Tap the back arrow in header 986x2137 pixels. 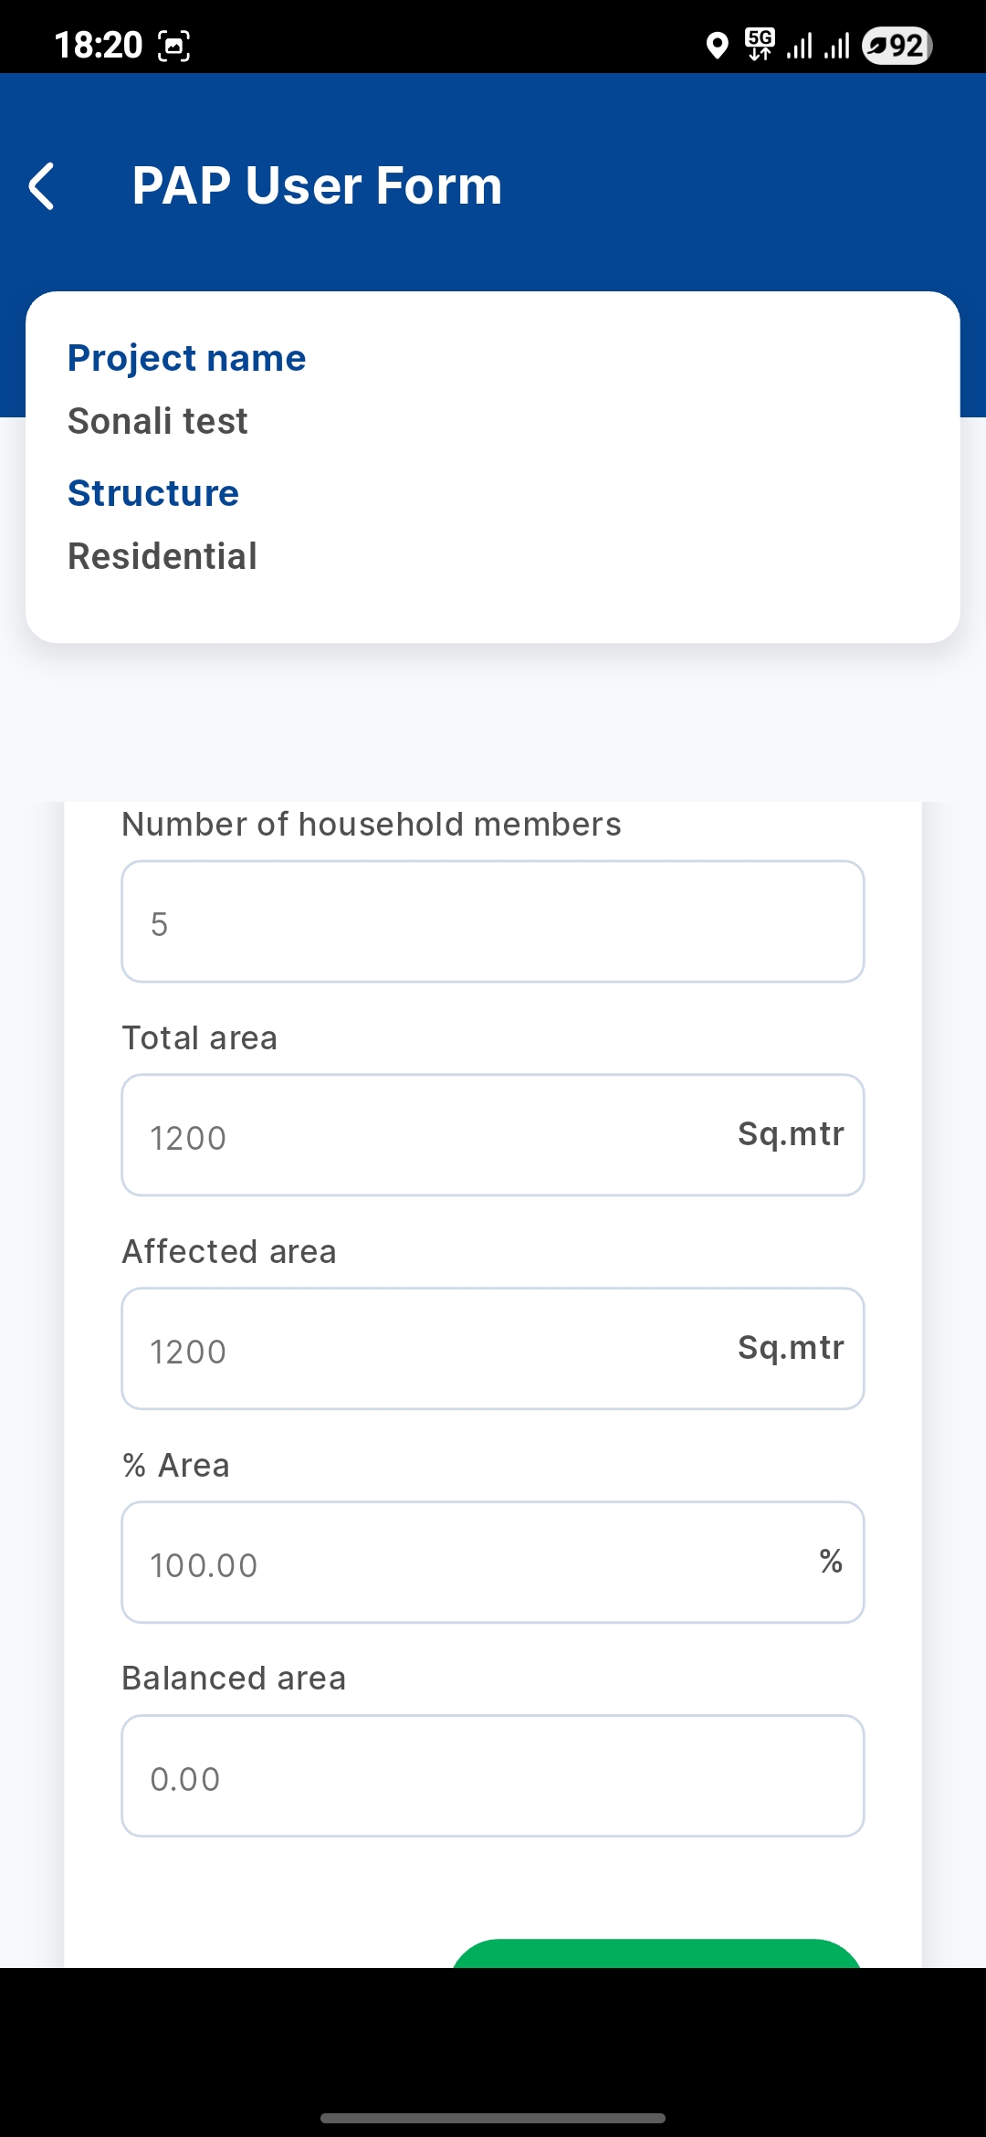(42, 186)
